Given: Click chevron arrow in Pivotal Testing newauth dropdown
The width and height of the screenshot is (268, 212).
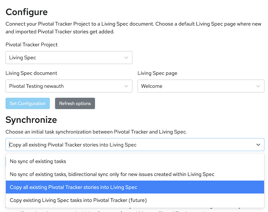Looking at the screenshot, I should tap(126, 86).
